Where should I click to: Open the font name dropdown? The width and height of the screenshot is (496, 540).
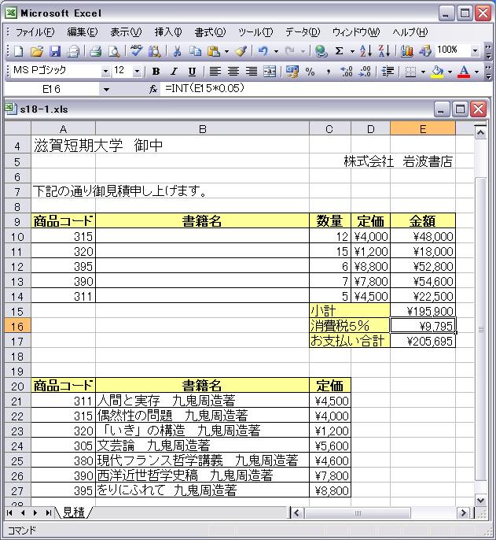[105, 72]
